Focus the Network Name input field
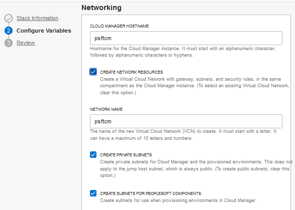Screen dimensions: 295x210 click(186, 121)
